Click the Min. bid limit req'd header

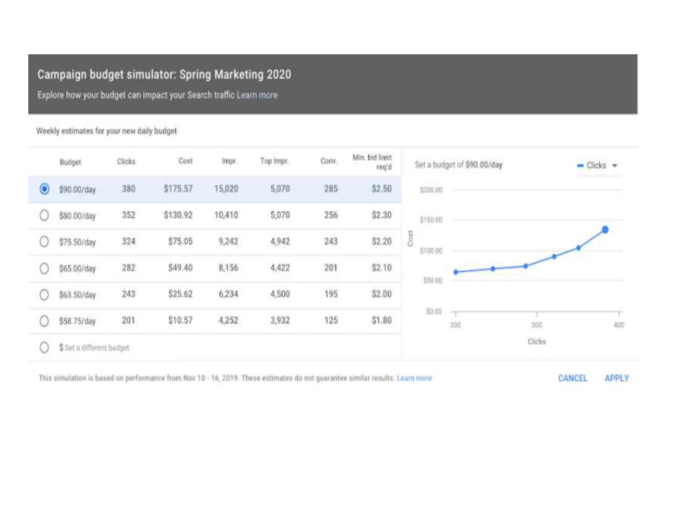[x=372, y=162]
